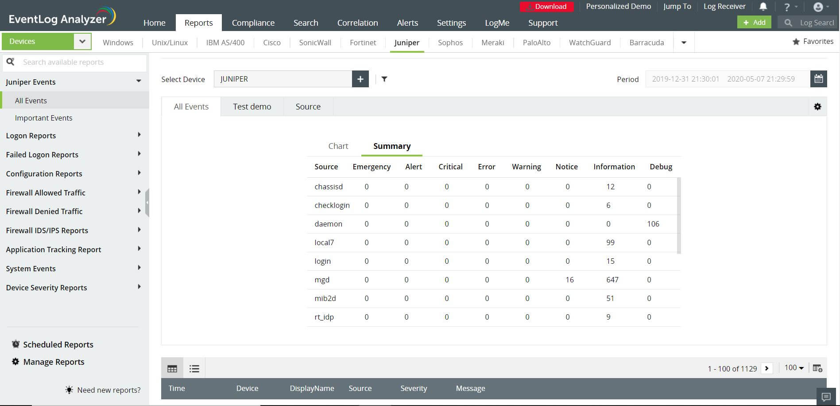
Task: Click the Log Search magnifier icon
Action: [x=788, y=23]
